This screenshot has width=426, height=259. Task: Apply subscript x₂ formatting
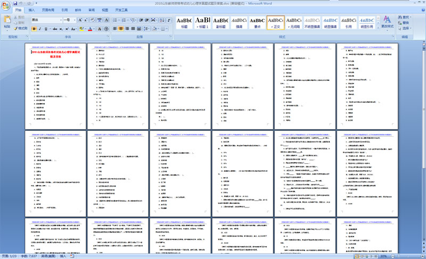click(x=61, y=29)
